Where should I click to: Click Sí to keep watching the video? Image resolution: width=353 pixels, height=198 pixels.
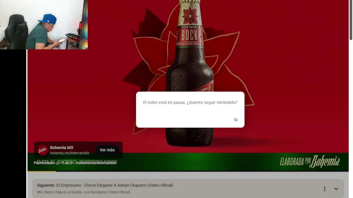pyautogui.click(x=236, y=120)
